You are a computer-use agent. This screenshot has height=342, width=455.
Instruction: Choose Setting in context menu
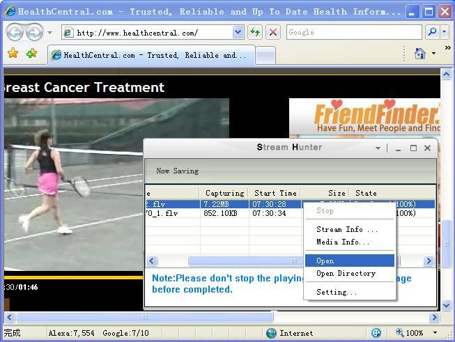(x=350, y=292)
